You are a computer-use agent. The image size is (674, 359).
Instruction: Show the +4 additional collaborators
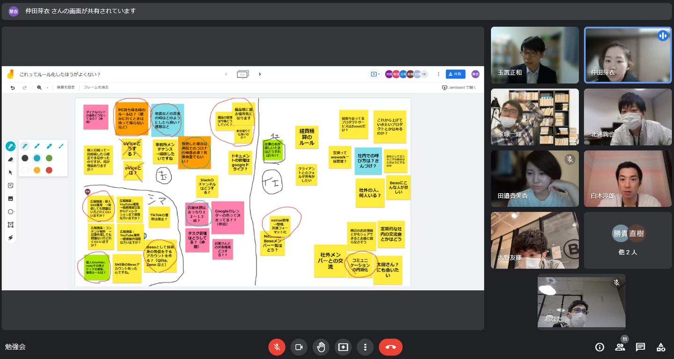coord(424,74)
